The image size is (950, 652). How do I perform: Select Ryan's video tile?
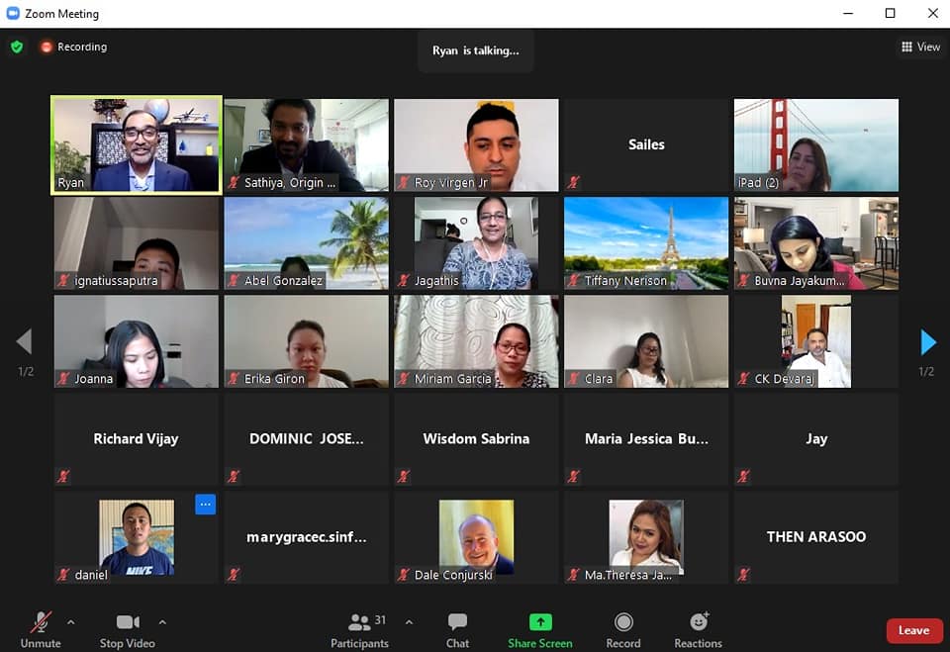tap(137, 145)
